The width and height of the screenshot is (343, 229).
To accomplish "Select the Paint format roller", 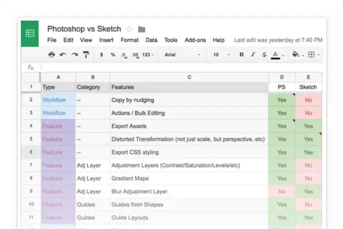I will point(86,54).
